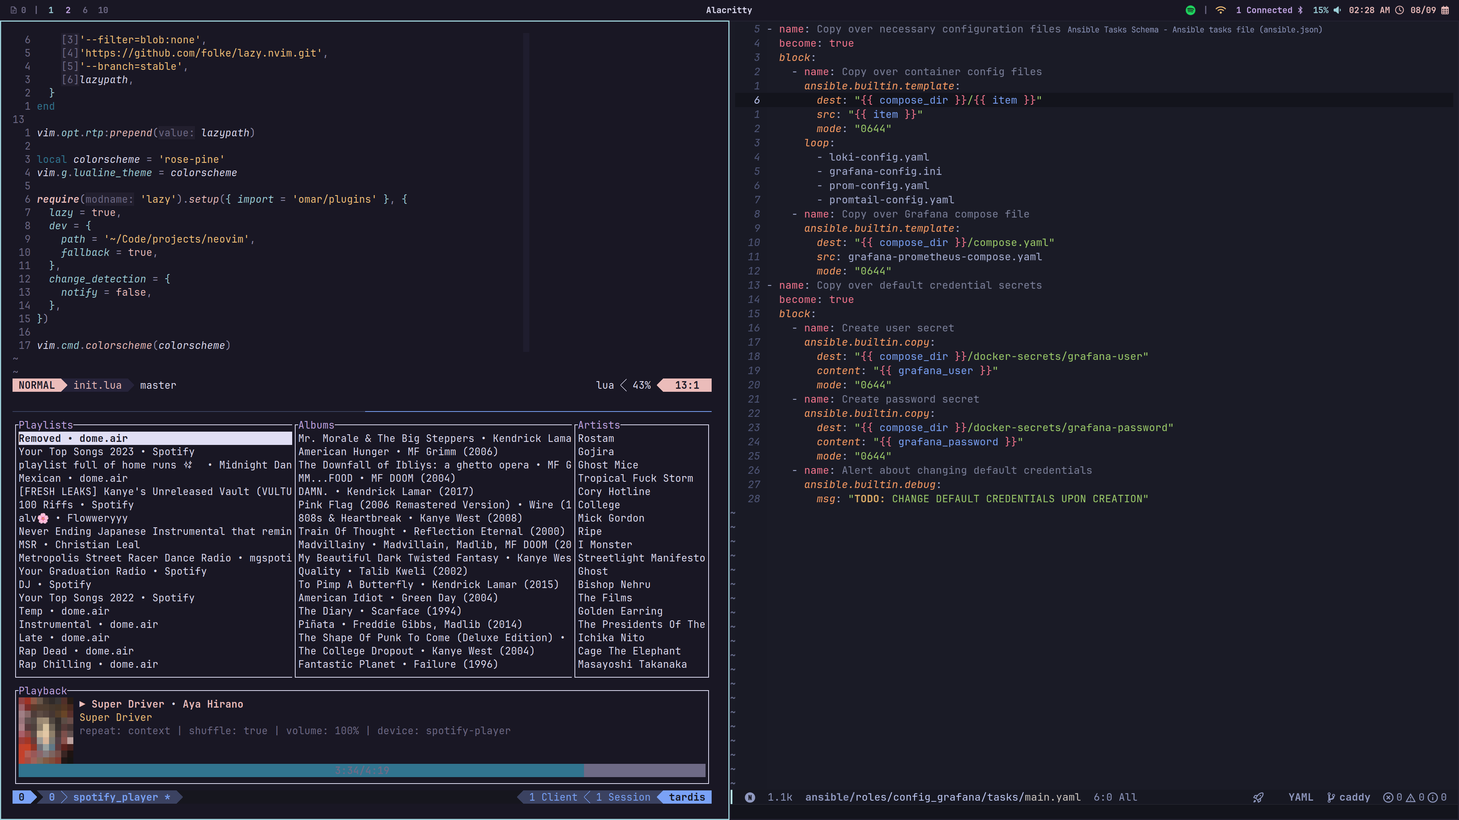The width and height of the screenshot is (1459, 820).
Task: Click the clock icon in the top bar
Action: pos(1399,10)
